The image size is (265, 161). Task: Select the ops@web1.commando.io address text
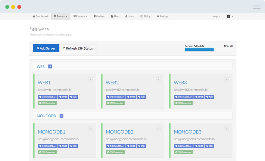point(55,90)
